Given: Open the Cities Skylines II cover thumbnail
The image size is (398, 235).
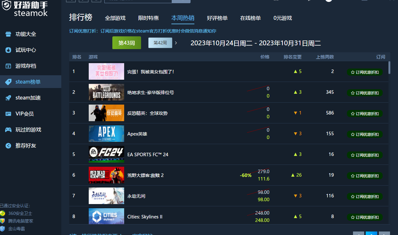Looking at the screenshot, I should [x=106, y=216].
